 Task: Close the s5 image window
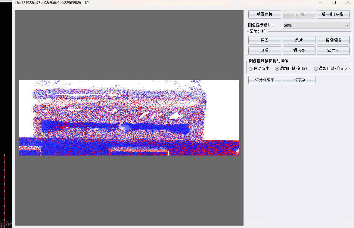pyautogui.click(x=348, y=2)
